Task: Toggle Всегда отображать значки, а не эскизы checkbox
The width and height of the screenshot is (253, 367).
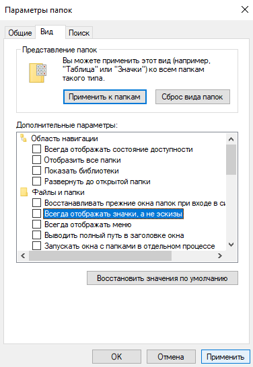Action: pyautogui.click(x=36, y=214)
